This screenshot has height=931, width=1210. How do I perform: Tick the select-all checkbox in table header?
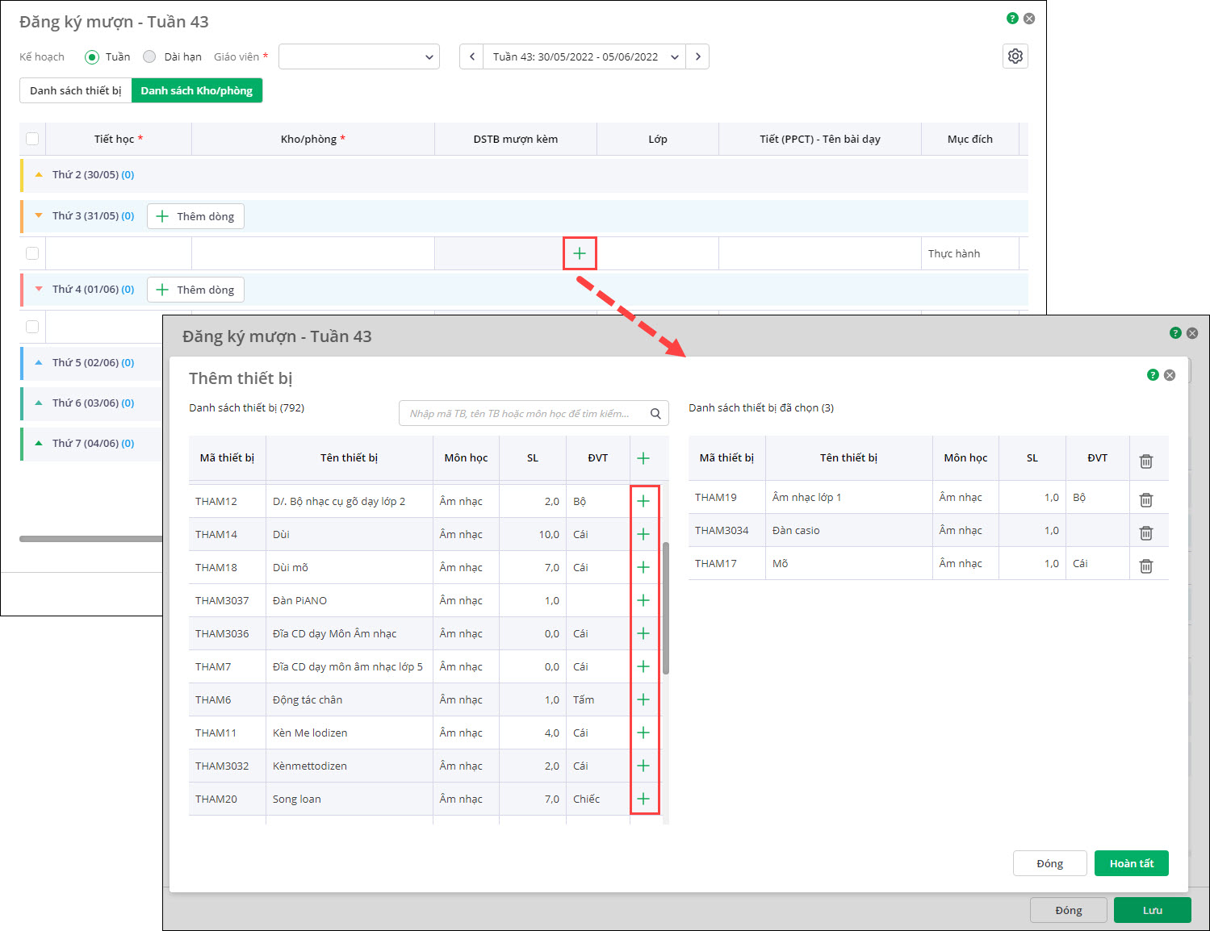coord(32,139)
